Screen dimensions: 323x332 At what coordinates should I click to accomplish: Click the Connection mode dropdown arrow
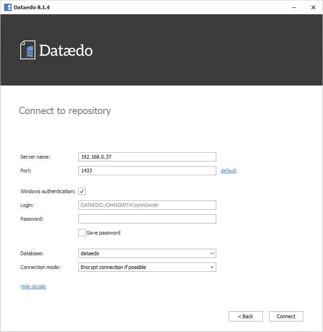click(x=212, y=267)
